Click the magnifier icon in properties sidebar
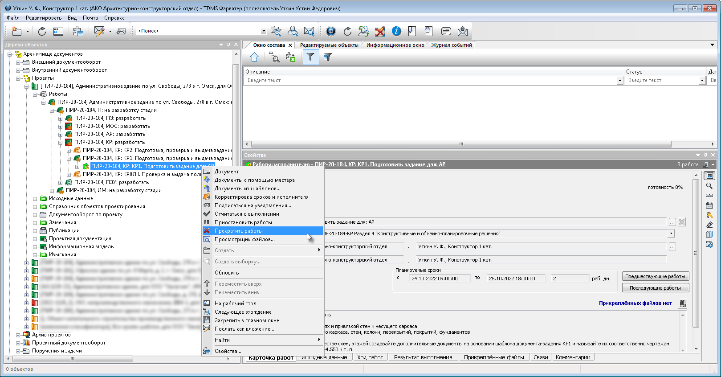The width and height of the screenshot is (721, 377). (x=709, y=185)
